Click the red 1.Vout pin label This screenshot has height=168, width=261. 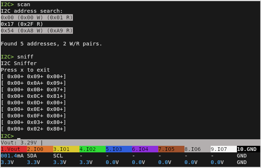(13, 149)
